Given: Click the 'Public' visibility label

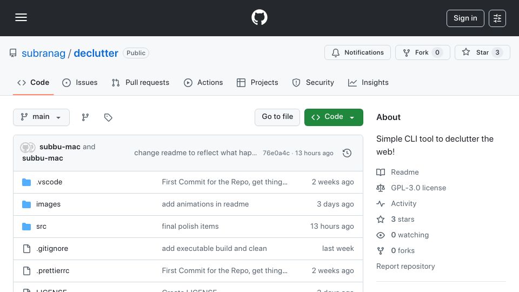Looking at the screenshot, I should [x=136, y=53].
